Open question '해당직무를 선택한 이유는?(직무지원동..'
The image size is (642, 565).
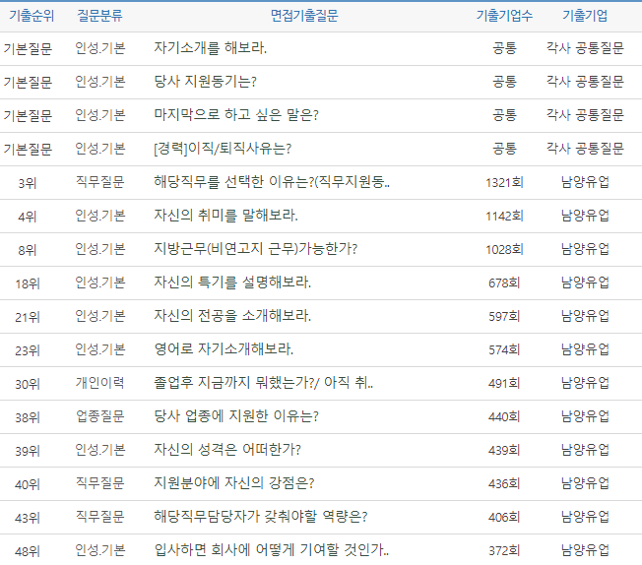[x=272, y=182]
